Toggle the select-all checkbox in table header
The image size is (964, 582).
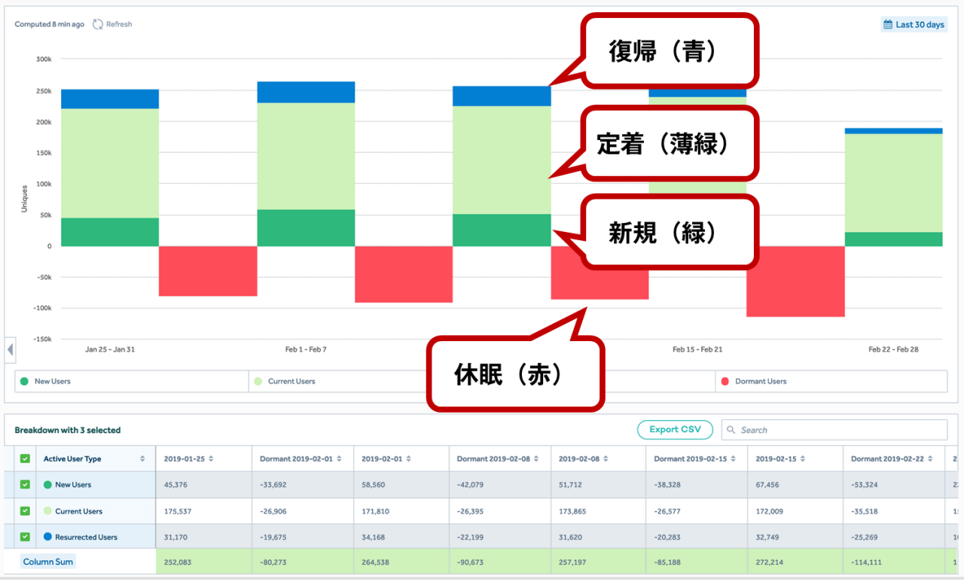25,459
